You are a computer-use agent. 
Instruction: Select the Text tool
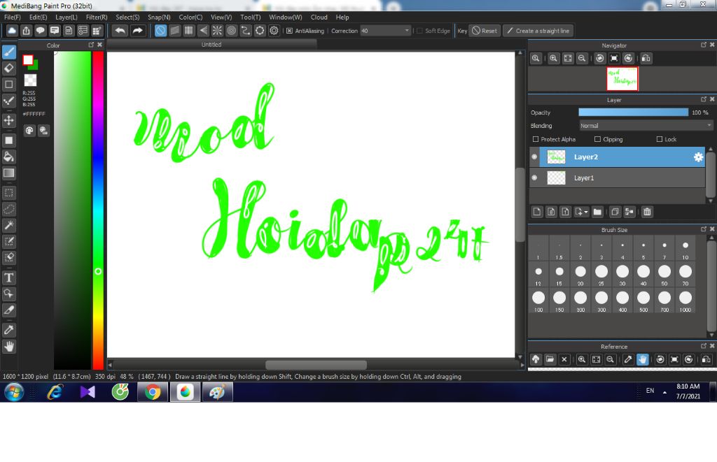point(9,277)
